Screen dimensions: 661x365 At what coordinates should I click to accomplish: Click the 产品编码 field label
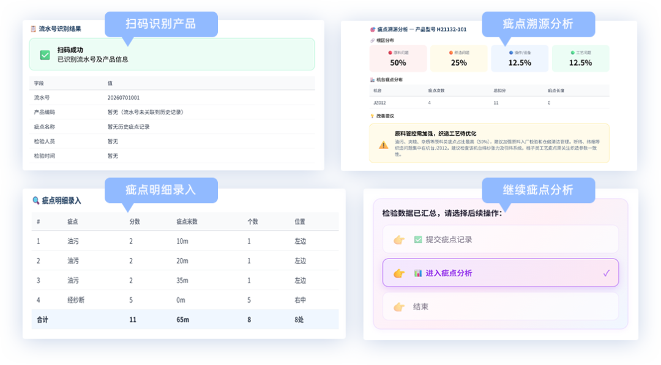44,112
